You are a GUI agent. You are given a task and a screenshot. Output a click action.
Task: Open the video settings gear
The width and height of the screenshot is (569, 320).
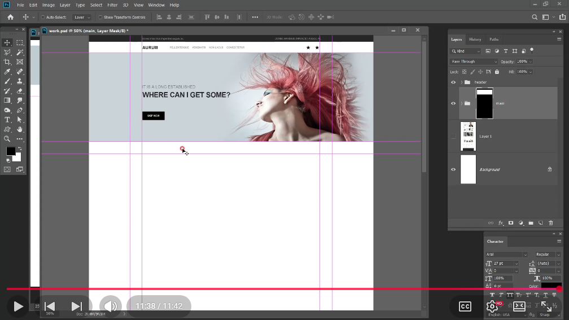[x=492, y=306]
